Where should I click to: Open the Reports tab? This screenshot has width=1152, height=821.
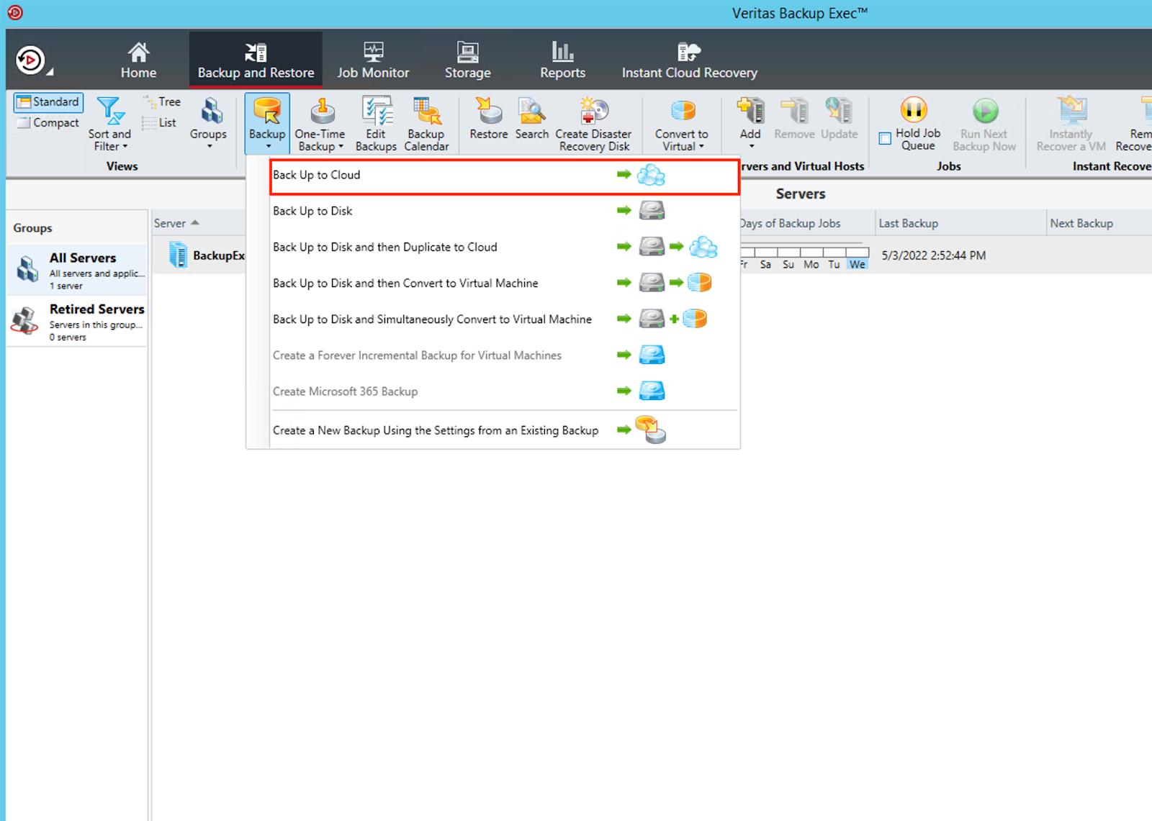(562, 60)
